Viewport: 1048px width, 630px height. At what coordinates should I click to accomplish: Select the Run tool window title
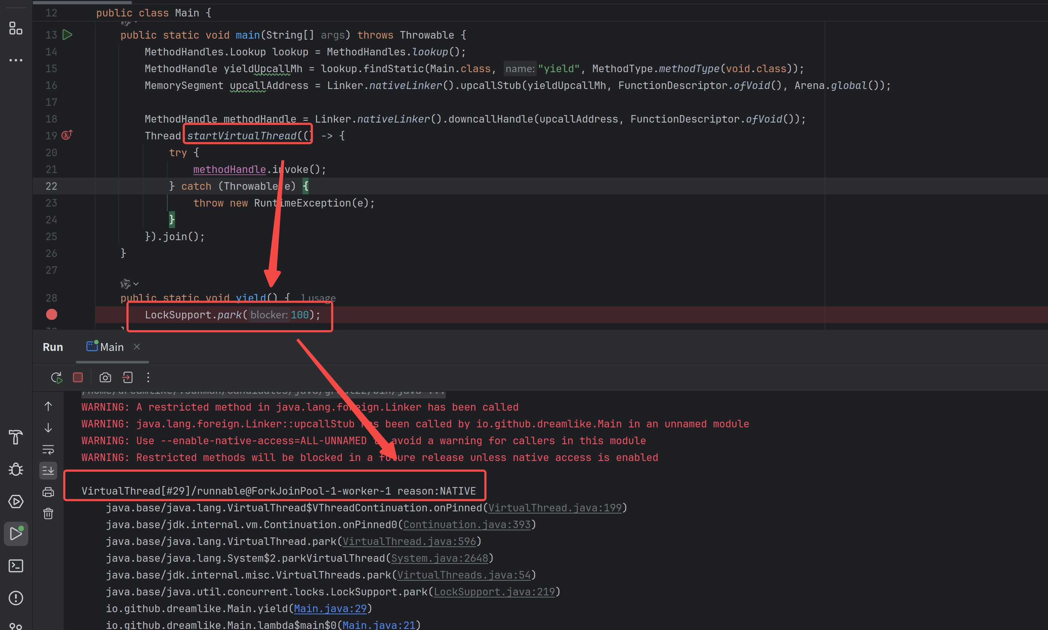pyautogui.click(x=53, y=347)
